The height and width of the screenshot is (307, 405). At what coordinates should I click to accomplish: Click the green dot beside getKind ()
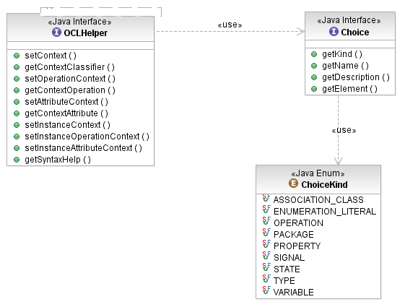[x=314, y=54]
